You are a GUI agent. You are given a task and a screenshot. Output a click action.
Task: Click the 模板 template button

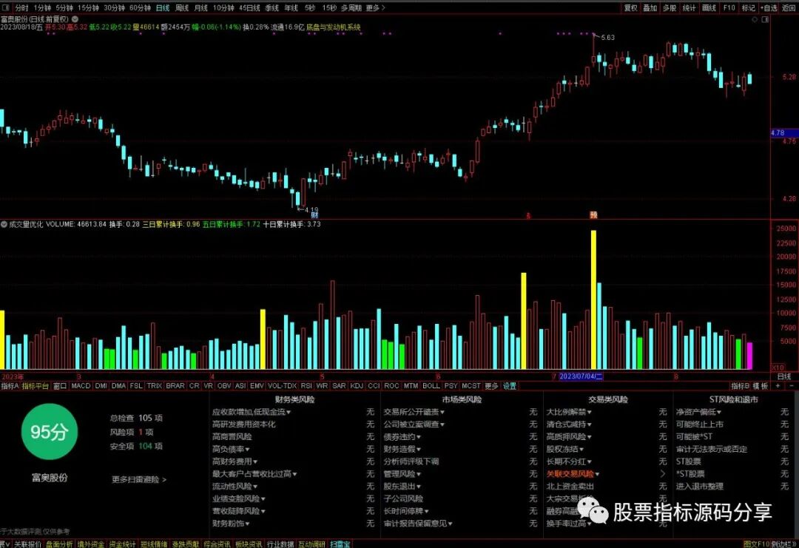[761, 386]
